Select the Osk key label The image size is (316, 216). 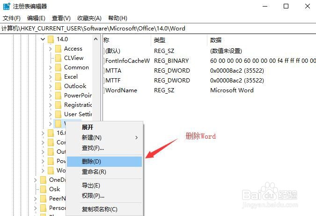coord(55,189)
